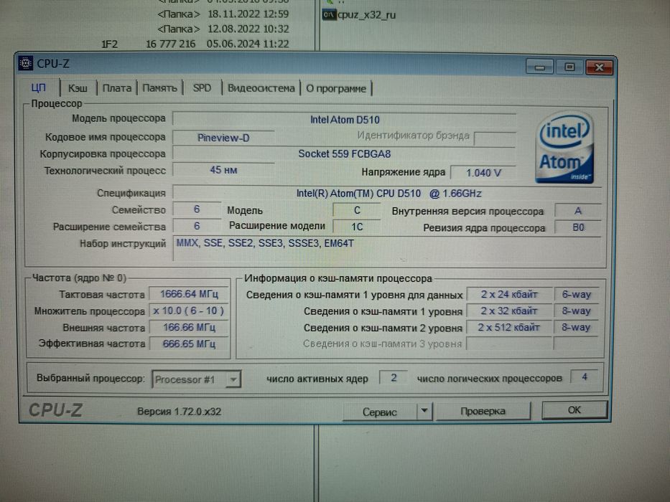Click the 1666.64 МГц clock speed value

coord(189,294)
